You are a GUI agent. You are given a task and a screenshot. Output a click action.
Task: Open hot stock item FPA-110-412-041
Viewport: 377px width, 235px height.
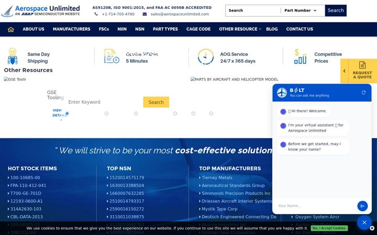coord(28,185)
